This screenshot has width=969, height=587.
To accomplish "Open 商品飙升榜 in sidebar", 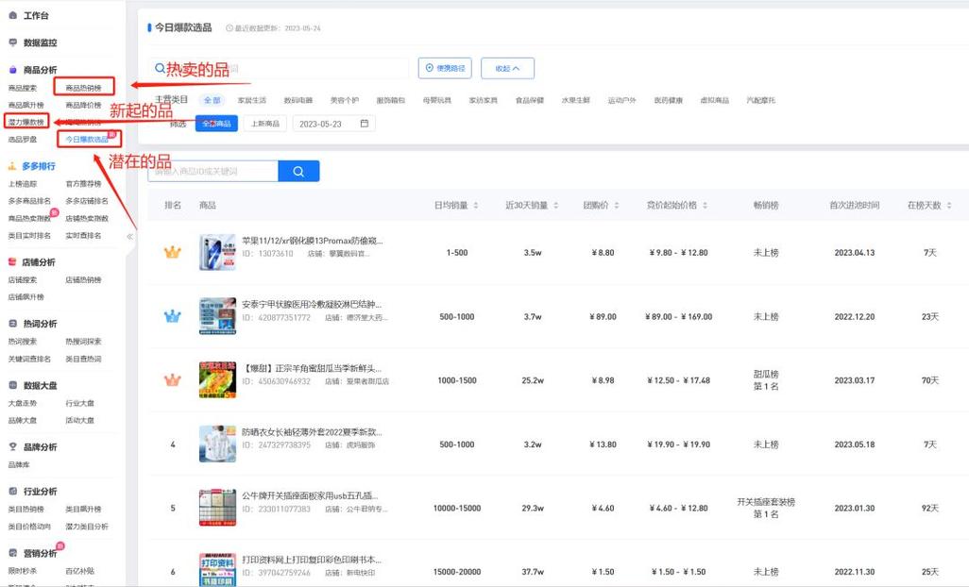I will click(25, 105).
